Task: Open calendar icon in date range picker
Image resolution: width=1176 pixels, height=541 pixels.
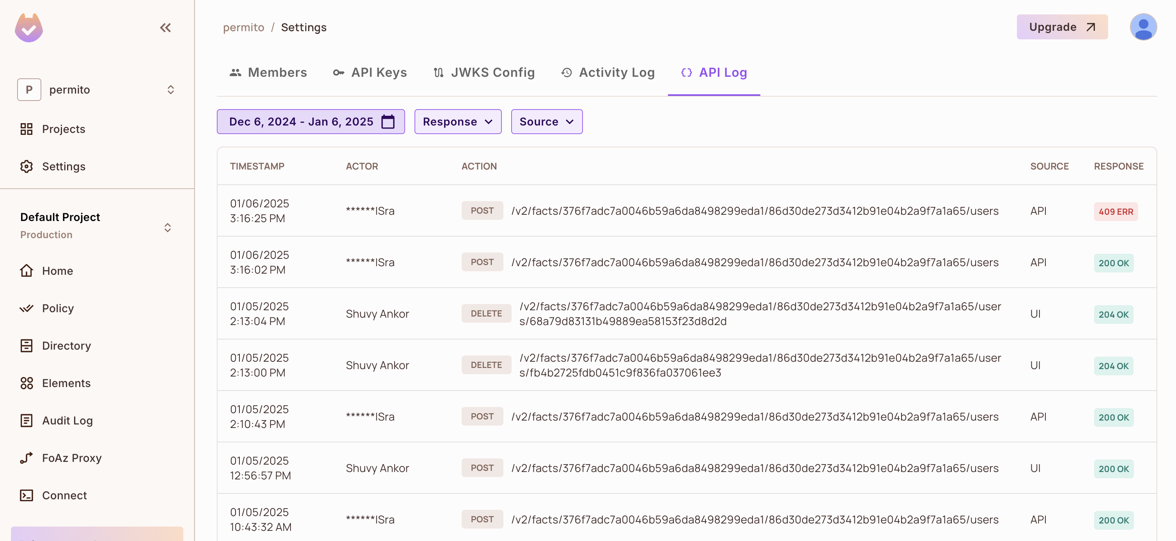Action: 388,121
